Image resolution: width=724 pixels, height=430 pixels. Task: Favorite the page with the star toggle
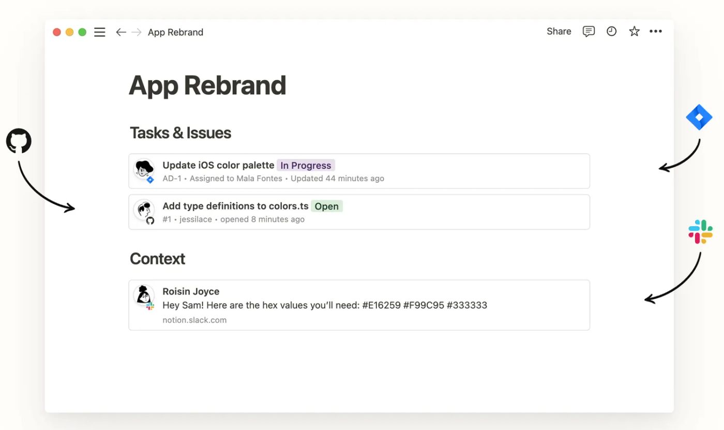pyautogui.click(x=634, y=31)
